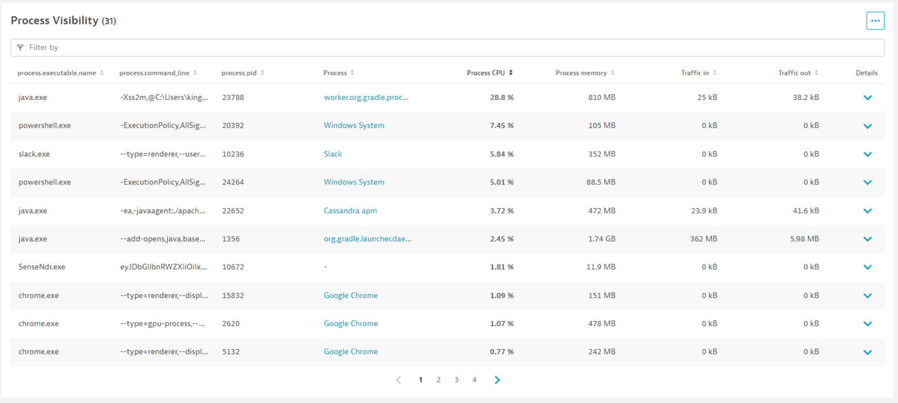
Task: Open the more options (…) menu
Action: coord(875,20)
